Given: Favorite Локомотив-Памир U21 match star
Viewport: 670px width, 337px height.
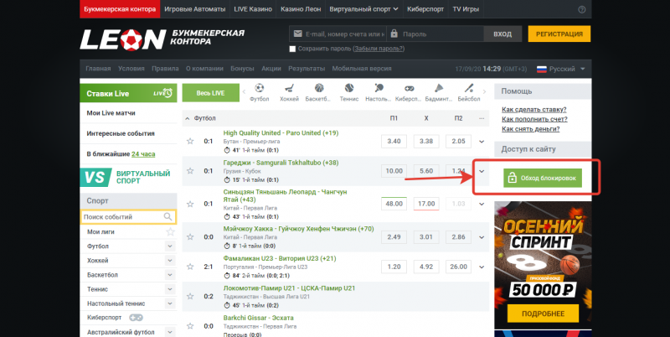Looking at the screenshot, I should tap(190, 297).
